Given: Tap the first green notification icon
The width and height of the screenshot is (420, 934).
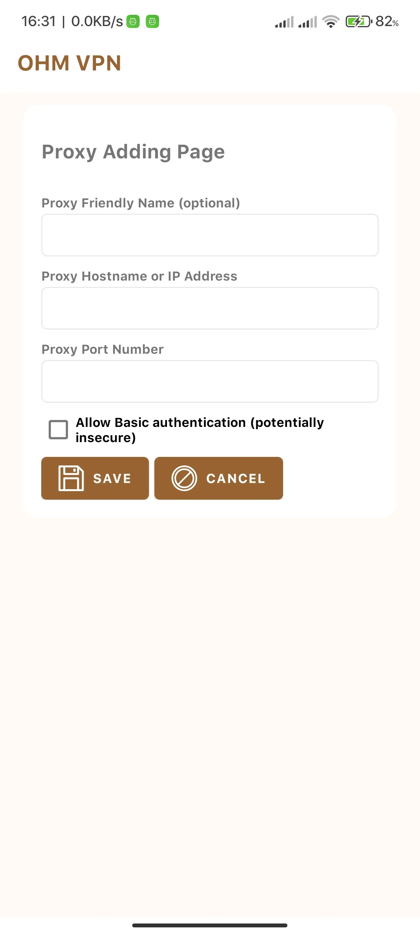Looking at the screenshot, I should click(133, 22).
